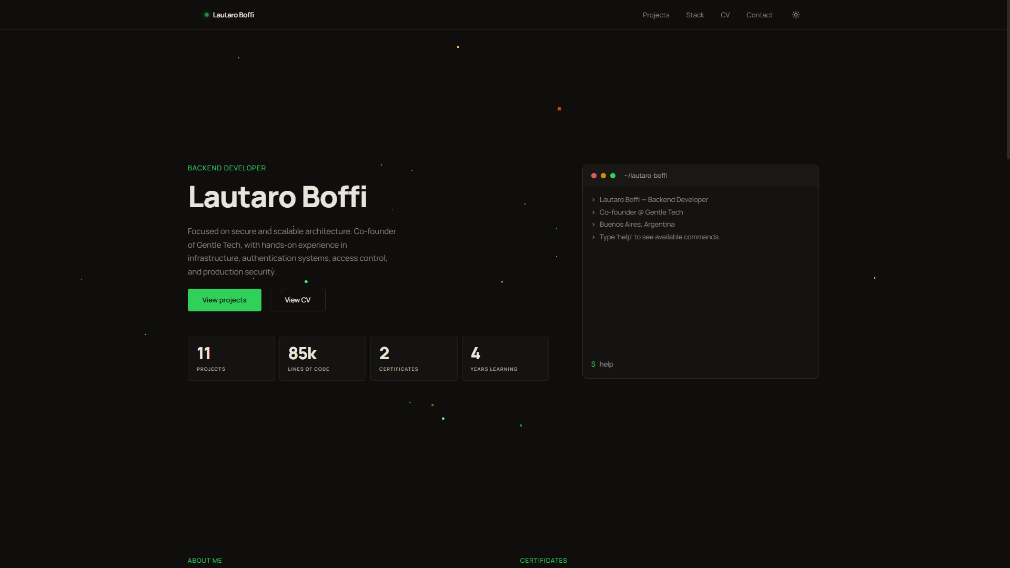Toggle the light/dark theme sun icon
Screen dimensions: 1010x568
796,15
